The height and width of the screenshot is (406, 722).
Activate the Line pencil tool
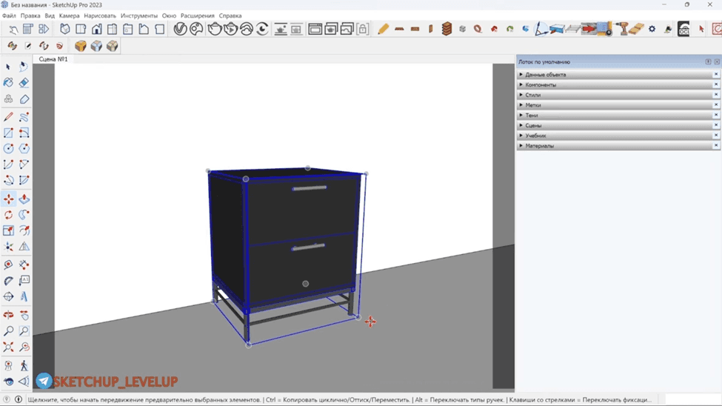tap(8, 116)
